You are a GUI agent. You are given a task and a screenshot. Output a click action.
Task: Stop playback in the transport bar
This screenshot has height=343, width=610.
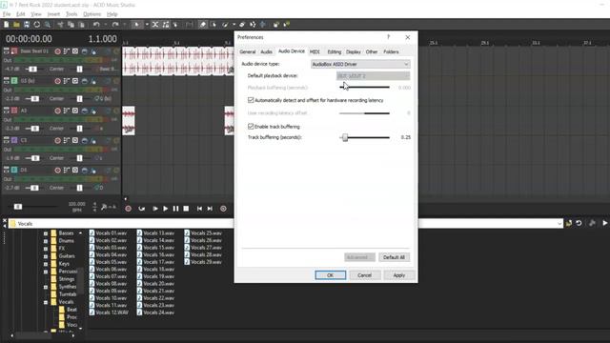coord(186,209)
